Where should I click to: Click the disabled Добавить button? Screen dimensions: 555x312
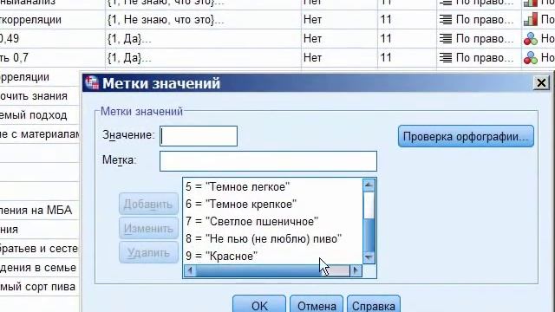point(148,205)
